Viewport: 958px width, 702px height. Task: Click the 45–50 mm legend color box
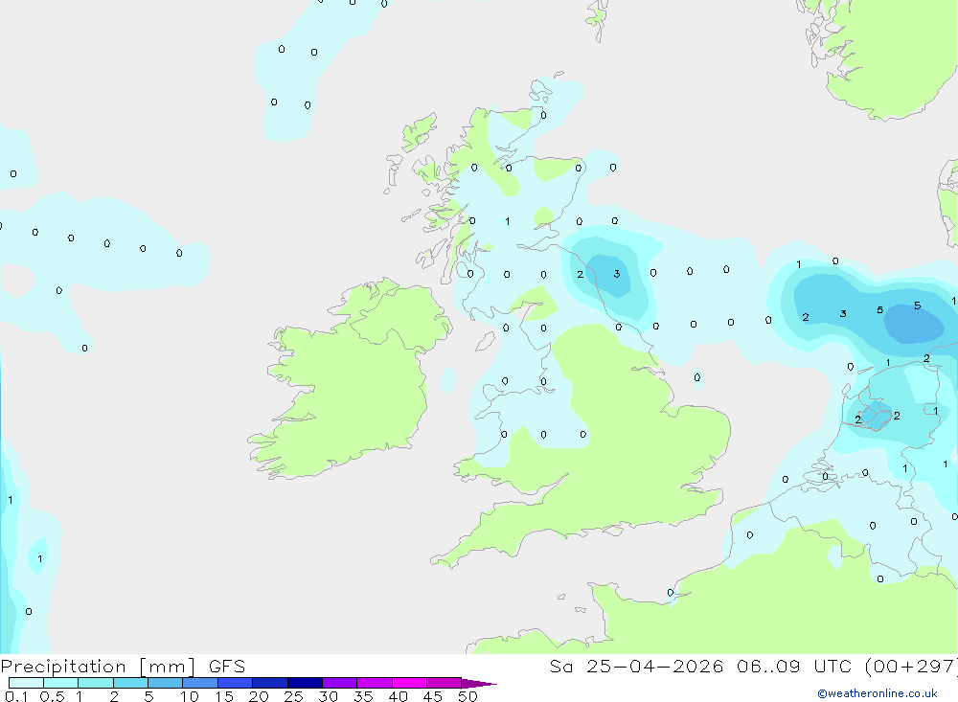[445, 683]
